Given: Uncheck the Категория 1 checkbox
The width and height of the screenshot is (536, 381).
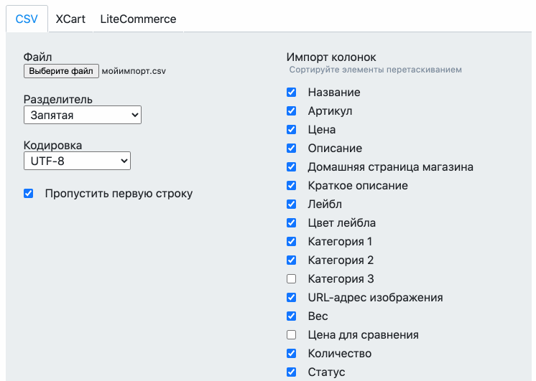Looking at the screenshot, I should coord(291,241).
